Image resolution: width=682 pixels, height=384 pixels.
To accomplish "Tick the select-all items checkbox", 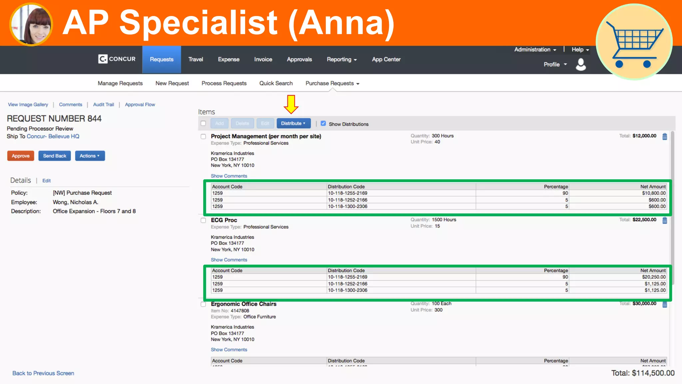I will point(203,123).
